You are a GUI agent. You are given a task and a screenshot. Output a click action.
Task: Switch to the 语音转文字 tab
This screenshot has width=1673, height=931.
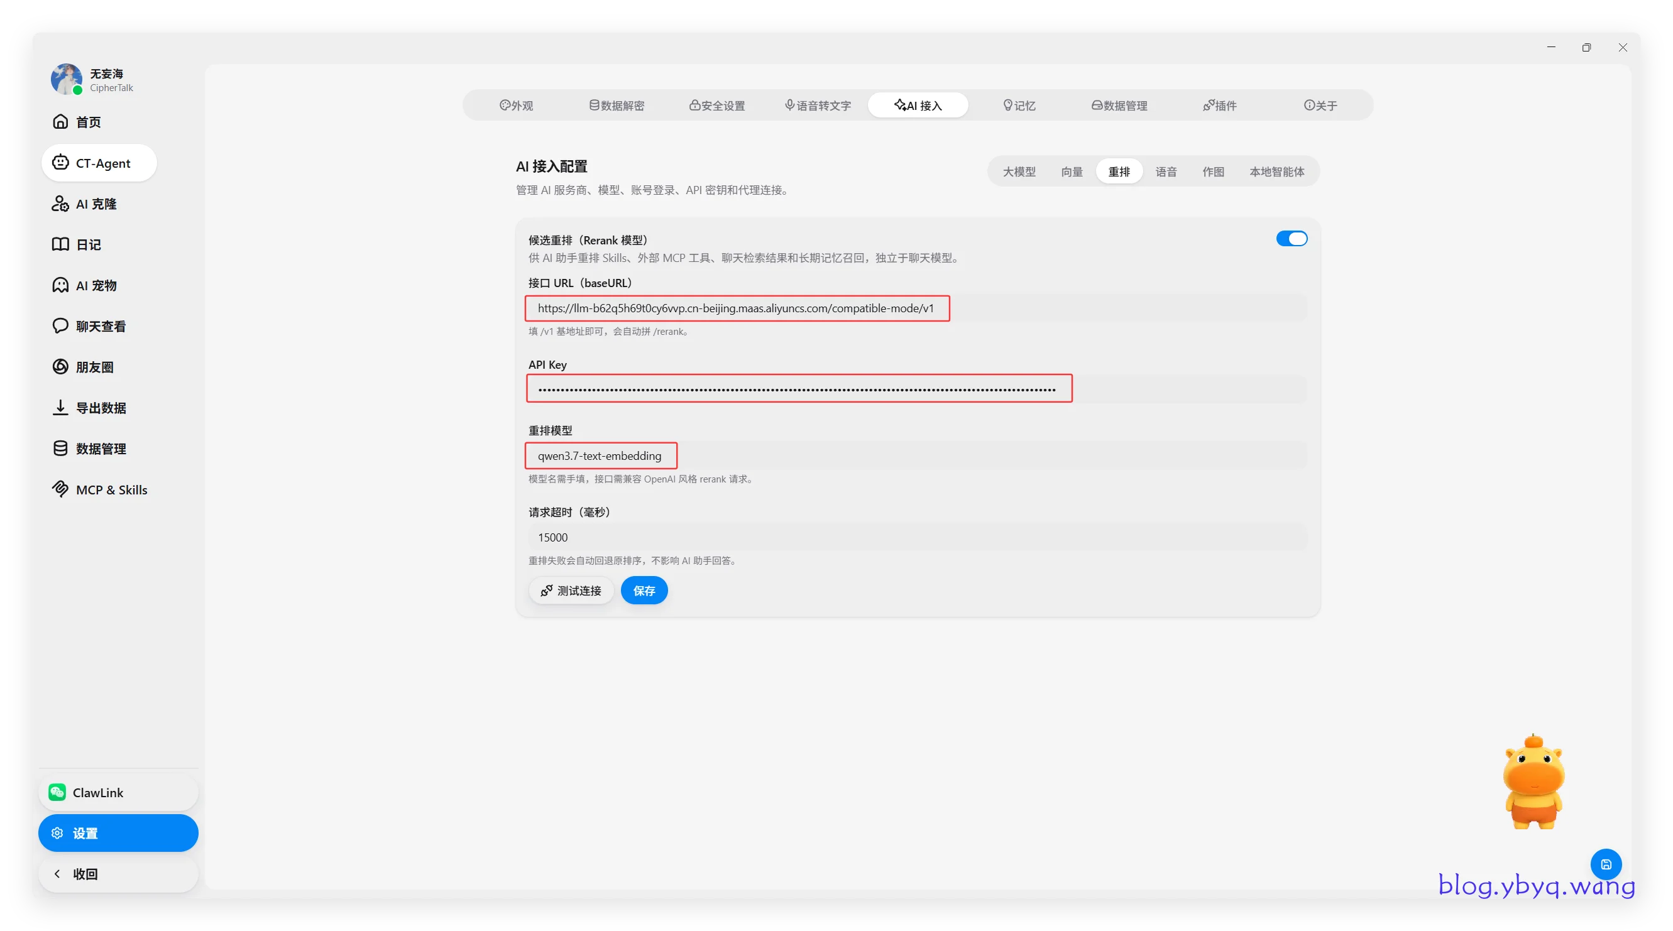tap(818, 105)
